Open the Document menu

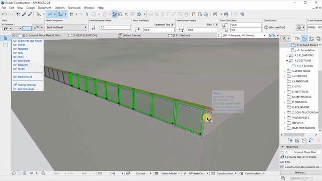(45, 8)
